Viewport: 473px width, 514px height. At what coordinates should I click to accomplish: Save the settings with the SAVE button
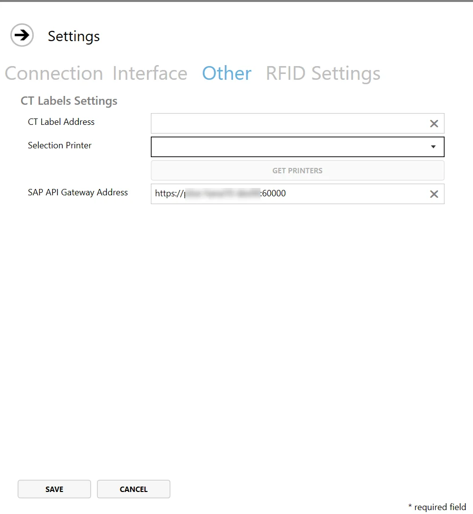[x=54, y=489]
